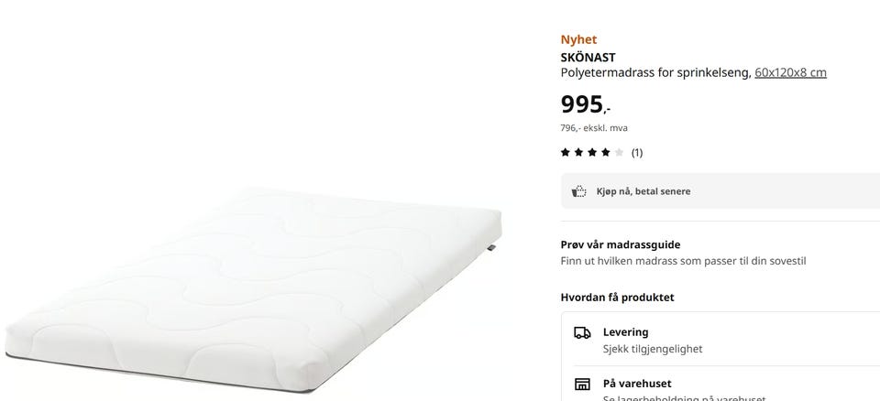Image resolution: width=880 pixels, height=401 pixels.
Task: Select the Levering delivery option
Action: 727,340
